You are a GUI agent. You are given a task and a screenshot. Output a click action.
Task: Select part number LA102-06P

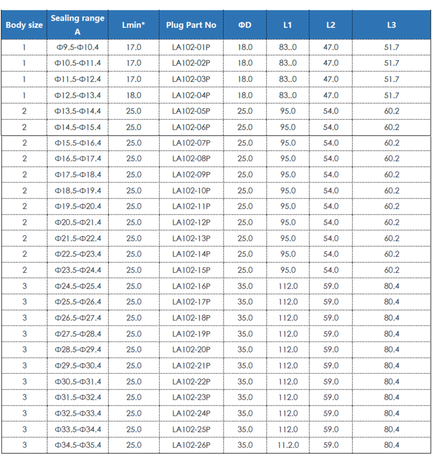(191, 127)
